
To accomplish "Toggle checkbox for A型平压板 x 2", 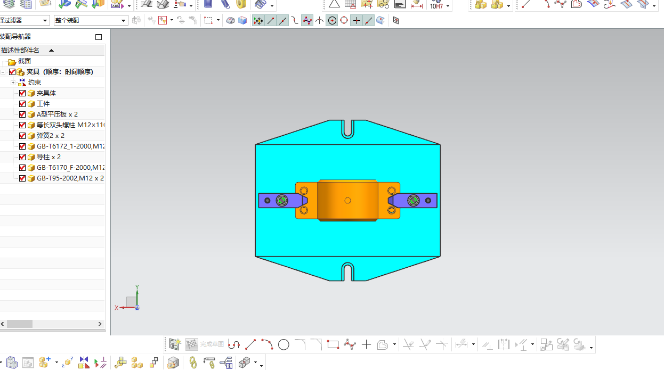I will (22, 114).
